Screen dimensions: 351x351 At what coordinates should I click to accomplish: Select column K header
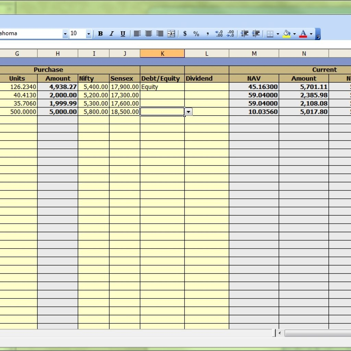pyautogui.click(x=162, y=53)
